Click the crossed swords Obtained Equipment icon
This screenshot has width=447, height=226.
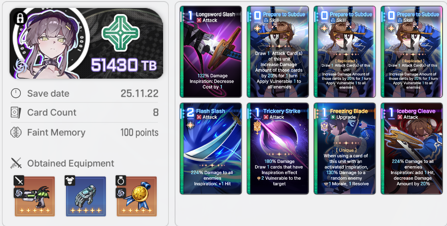tap(16, 163)
